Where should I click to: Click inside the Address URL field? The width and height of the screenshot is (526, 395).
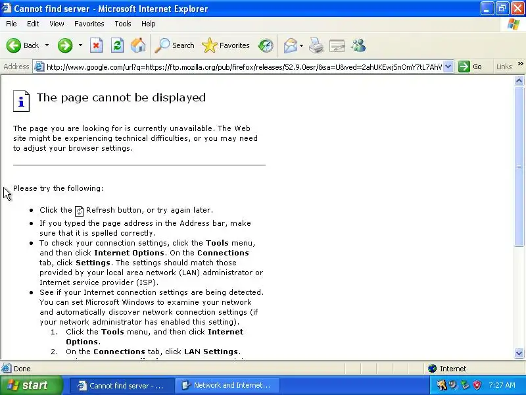pos(244,67)
